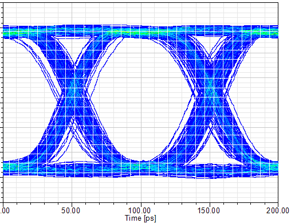
Task: Click the tick mark above the 150.00 label
Action: (210, 204)
